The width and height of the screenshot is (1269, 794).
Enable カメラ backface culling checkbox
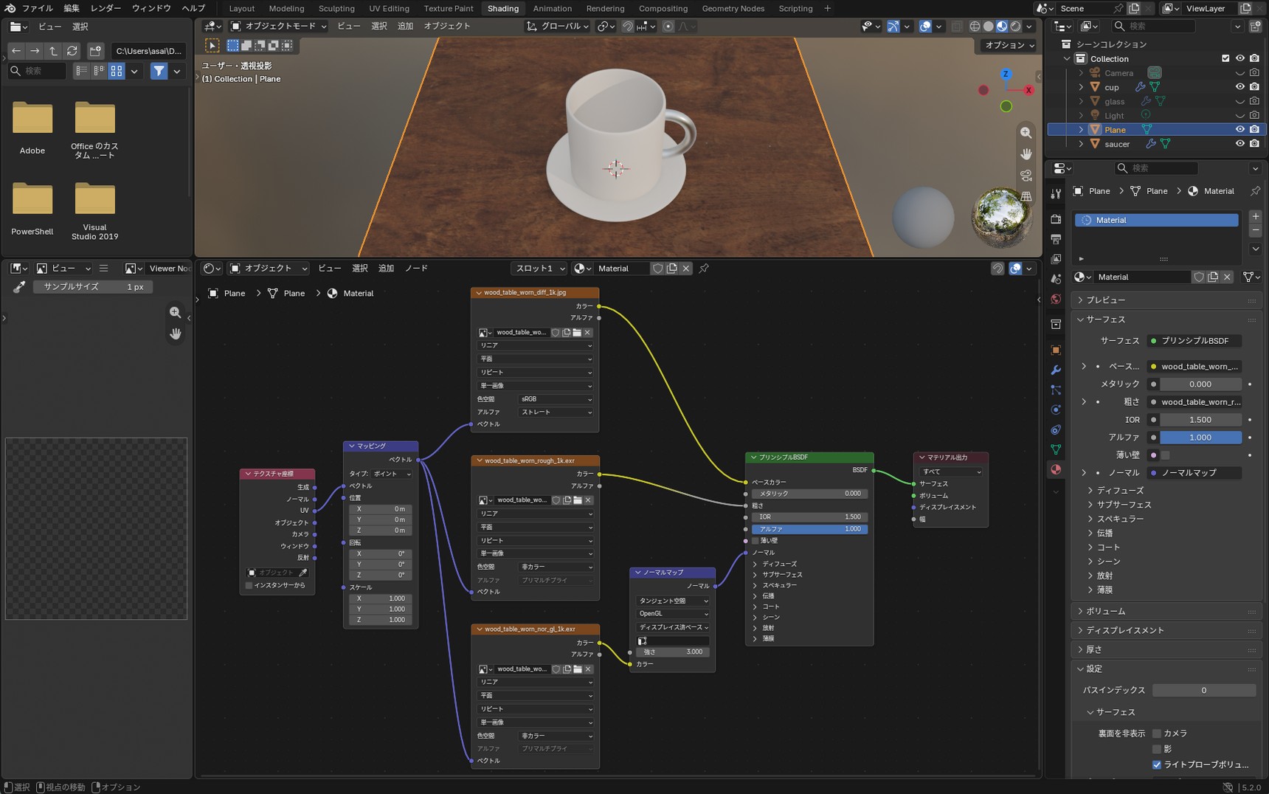click(x=1156, y=733)
